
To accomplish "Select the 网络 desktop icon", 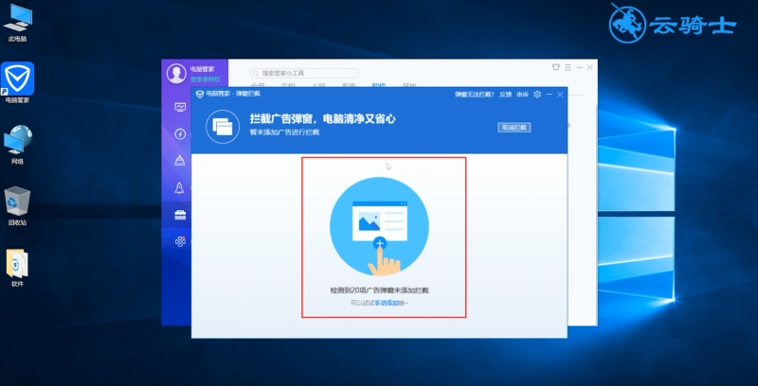I will tap(17, 144).
